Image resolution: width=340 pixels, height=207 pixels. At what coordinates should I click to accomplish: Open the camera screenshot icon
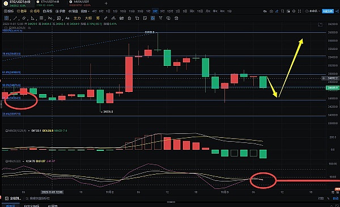click(x=271, y=11)
